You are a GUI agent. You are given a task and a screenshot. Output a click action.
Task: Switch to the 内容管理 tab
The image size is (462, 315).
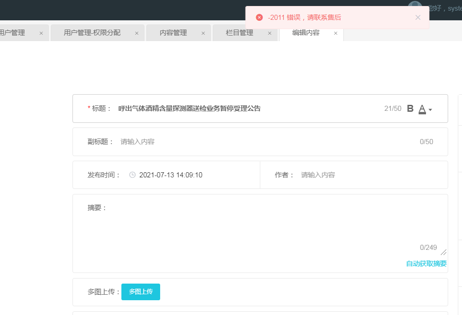coord(173,33)
